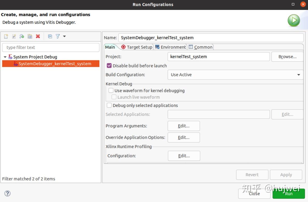Switch to the Target Setup tab

(137, 47)
